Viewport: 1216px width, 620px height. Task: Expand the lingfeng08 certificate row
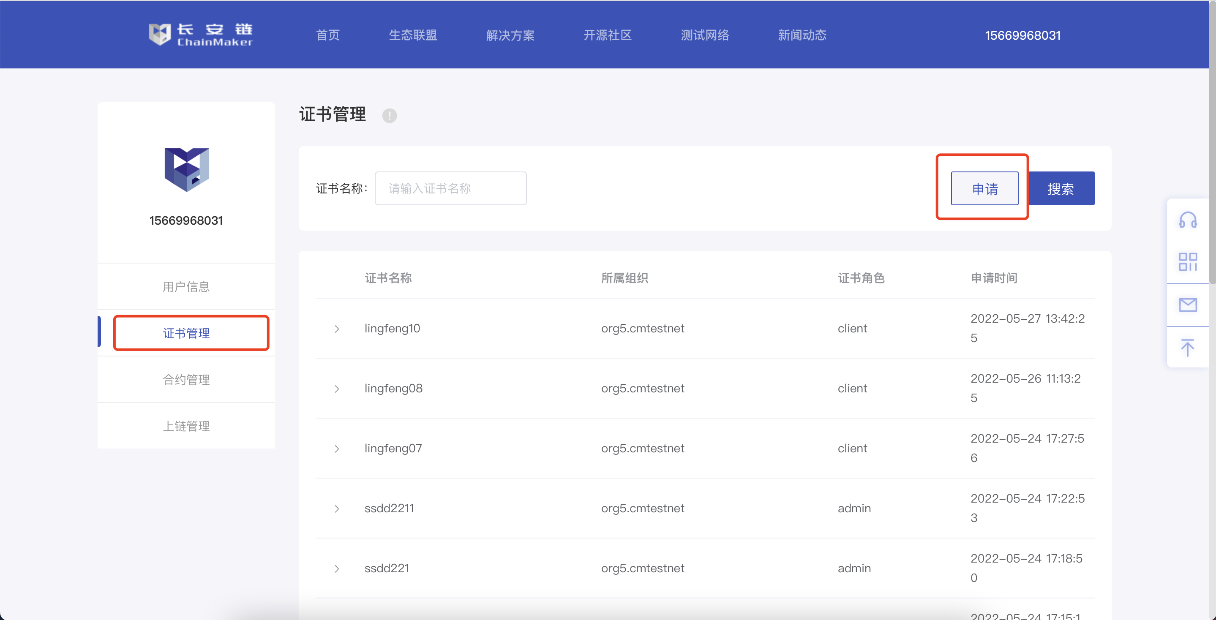[337, 389]
